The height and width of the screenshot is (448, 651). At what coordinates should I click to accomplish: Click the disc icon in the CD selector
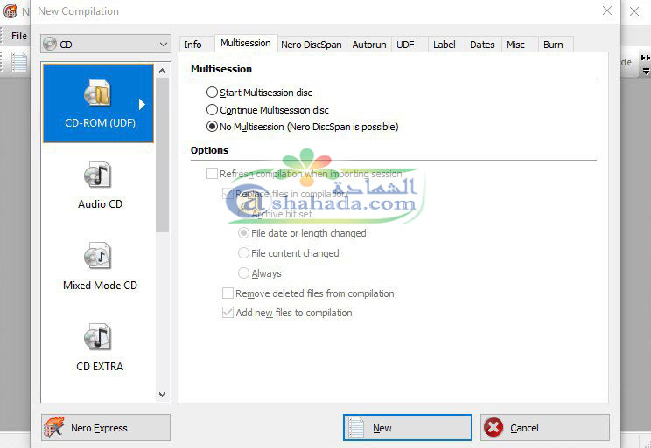(x=50, y=44)
